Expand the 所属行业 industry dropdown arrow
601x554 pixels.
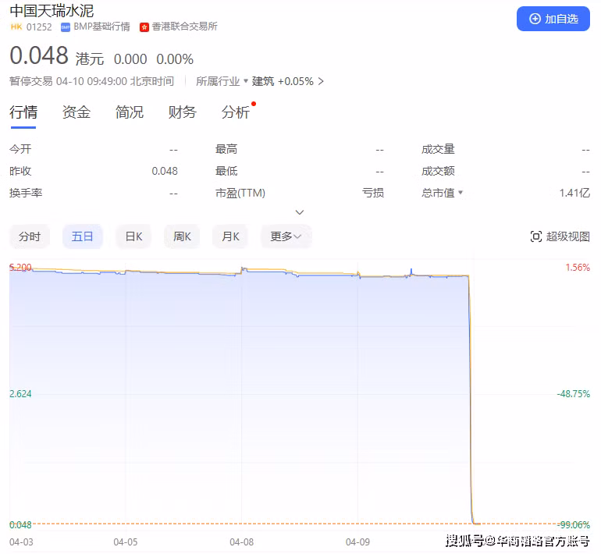pyautogui.click(x=246, y=81)
